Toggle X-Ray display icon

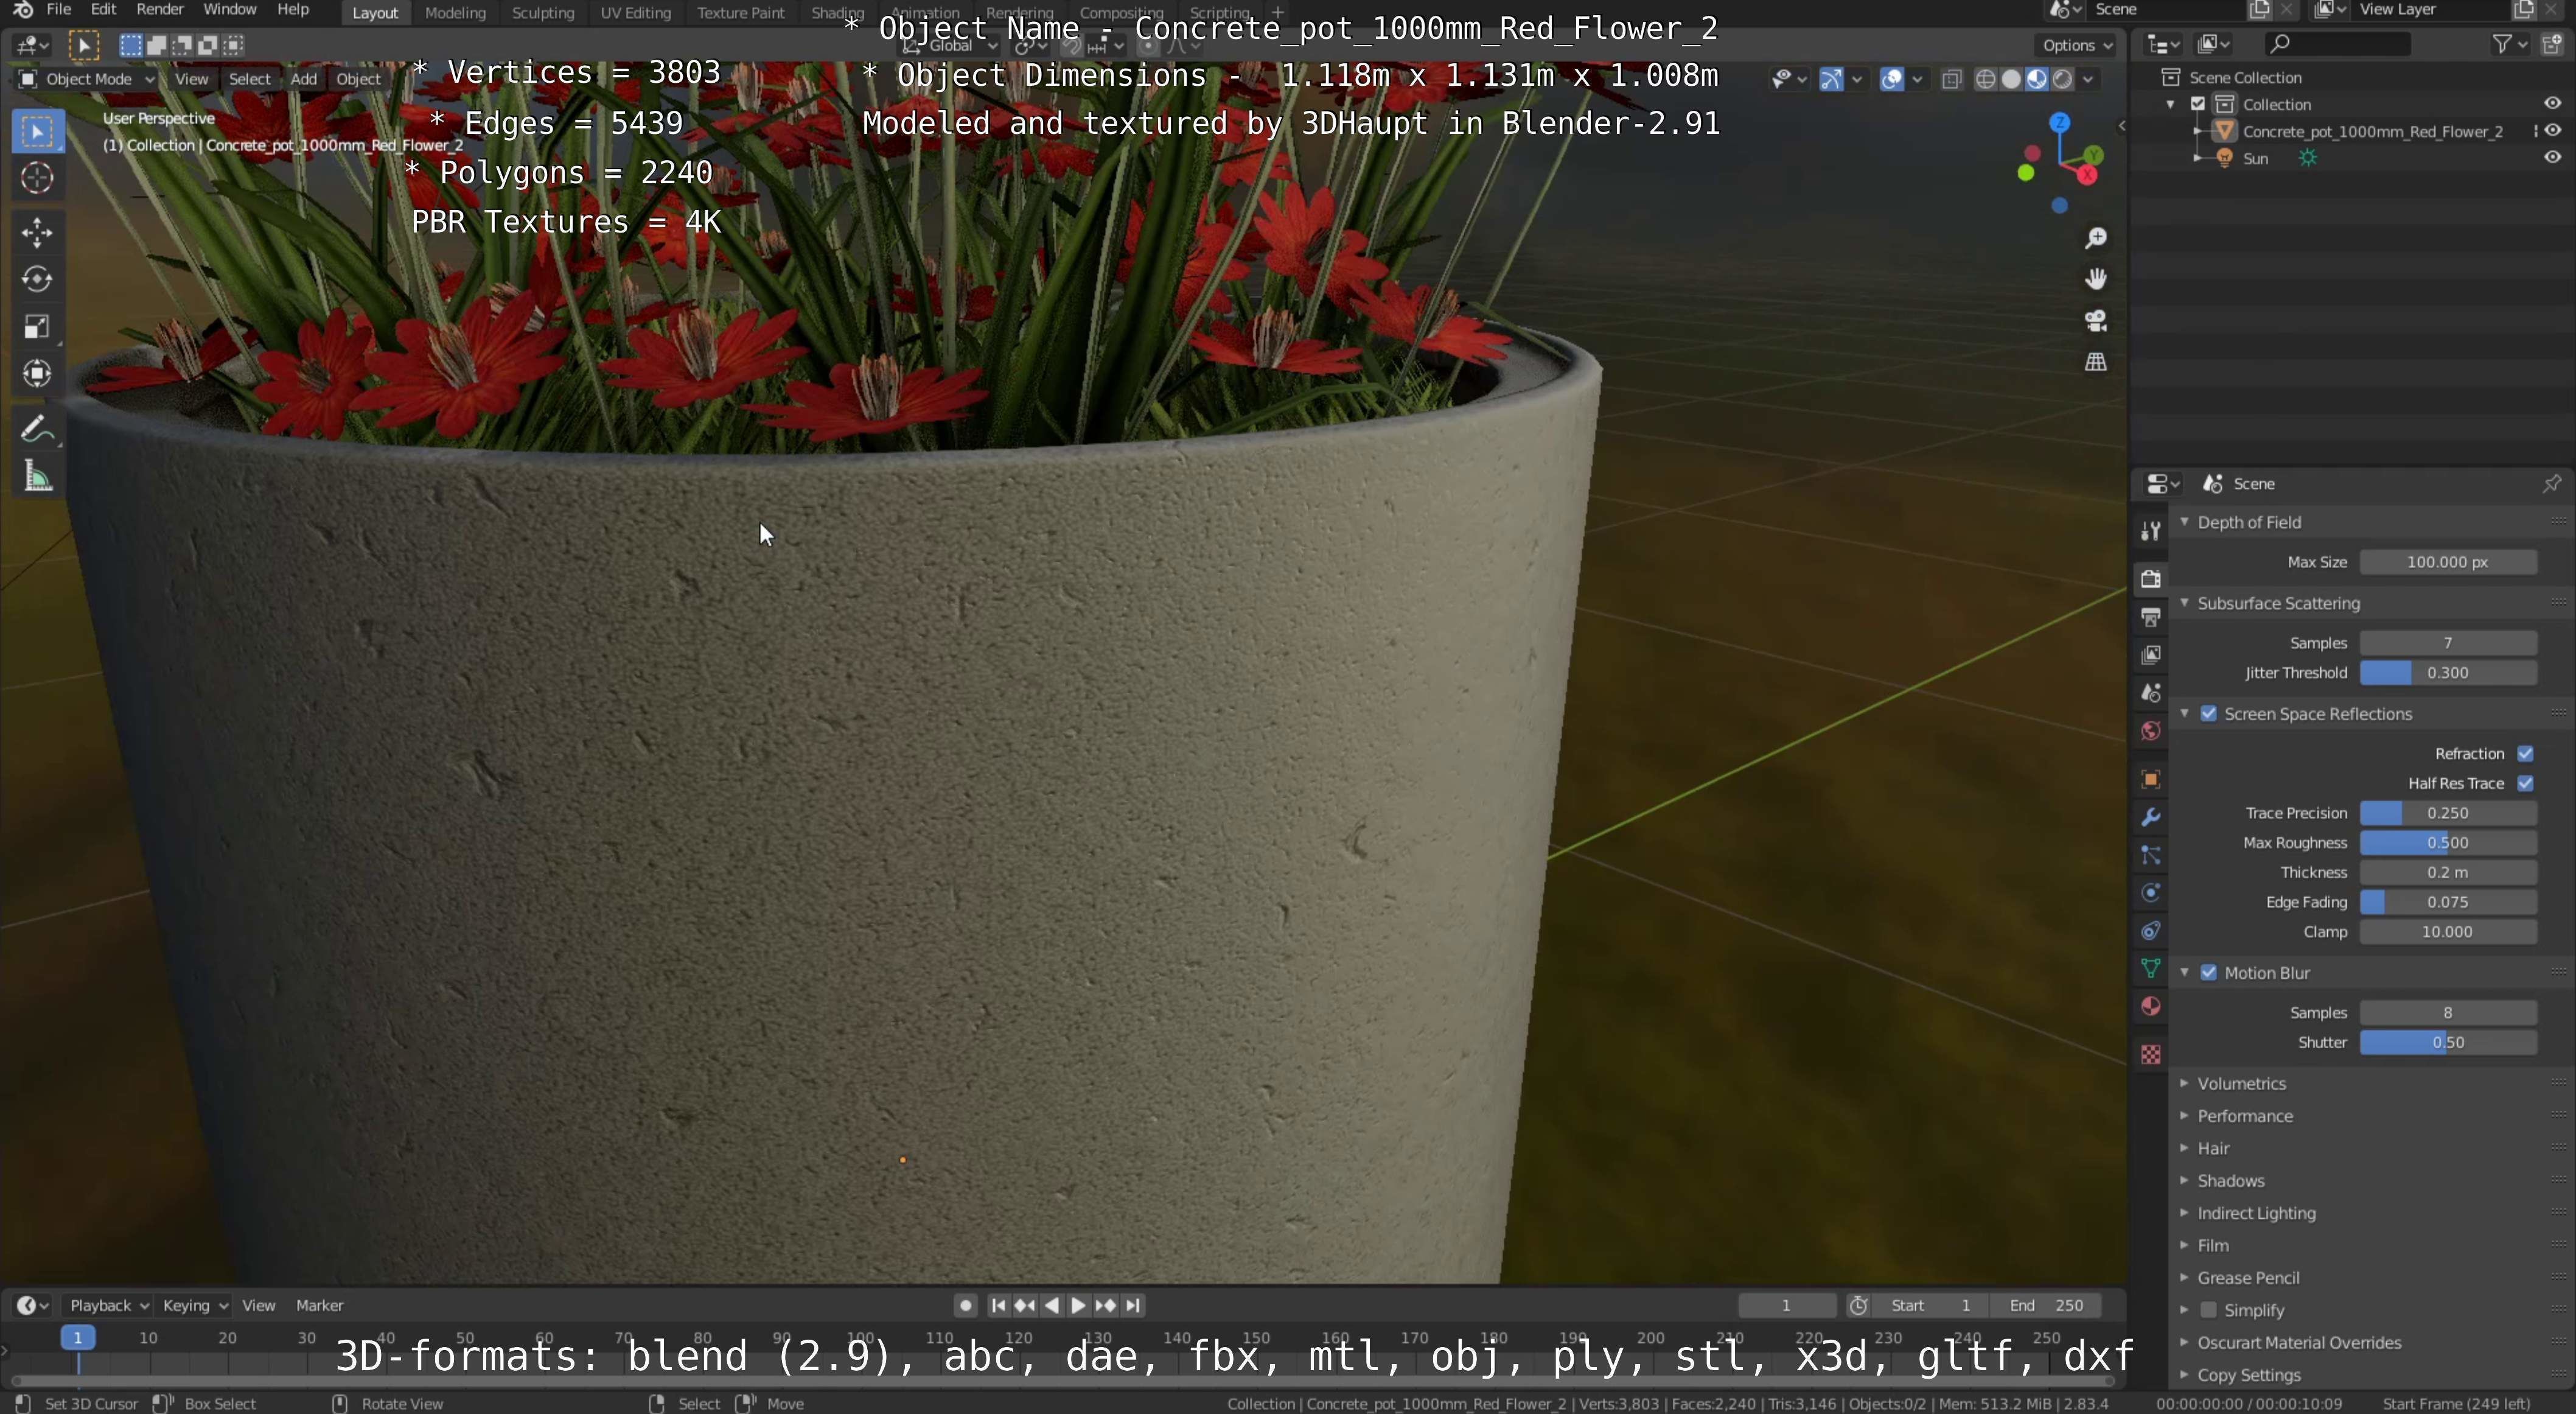coord(1951,79)
